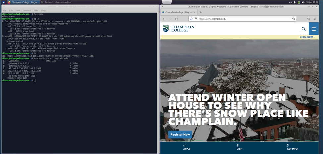Click the Champlain College logo
This screenshot has height=154, width=323.
(178, 28)
